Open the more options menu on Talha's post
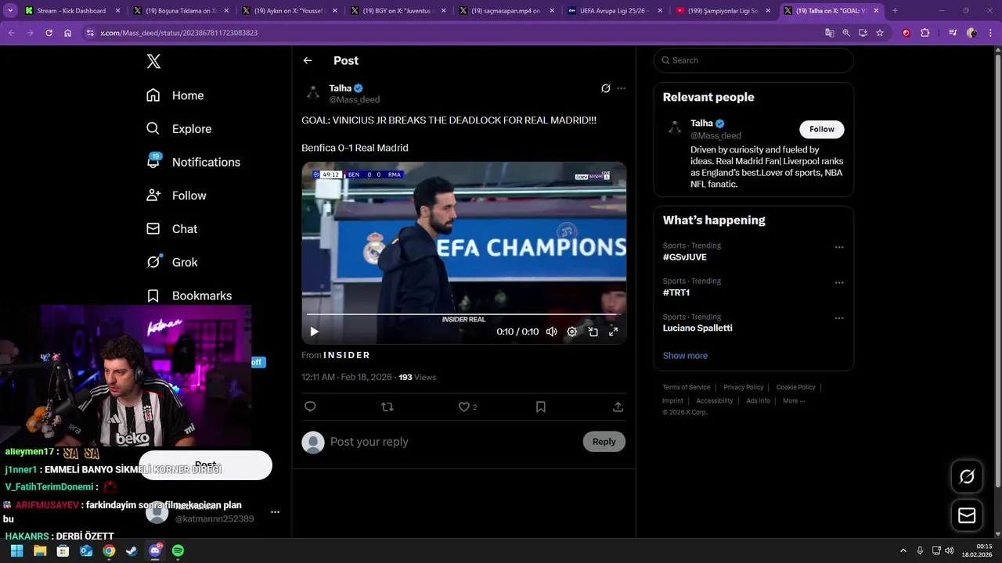The image size is (1002, 563). point(621,88)
